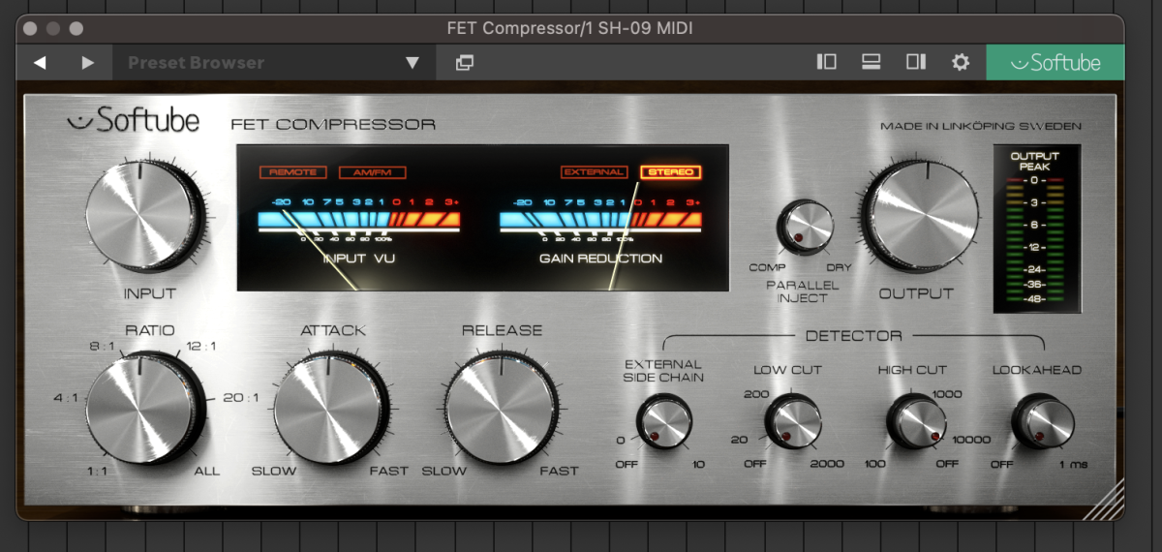Toggle the EXTERNAL indicator

tap(594, 172)
